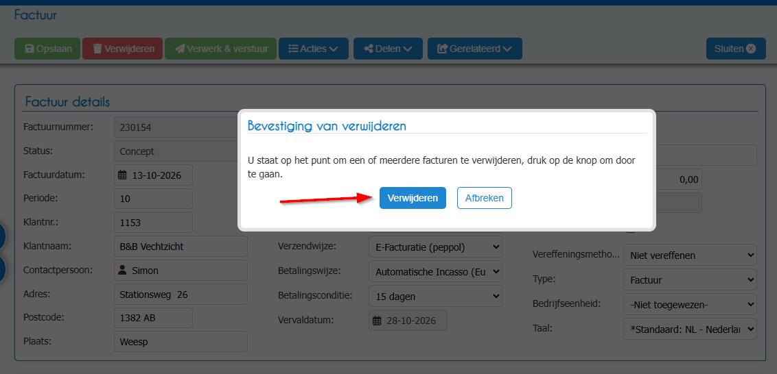This screenshot has width=777, height=374.
Task: Click the Adres field Stationsweg 26
Action: click(181, 295)
